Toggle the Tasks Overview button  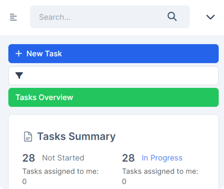[113, 97]
